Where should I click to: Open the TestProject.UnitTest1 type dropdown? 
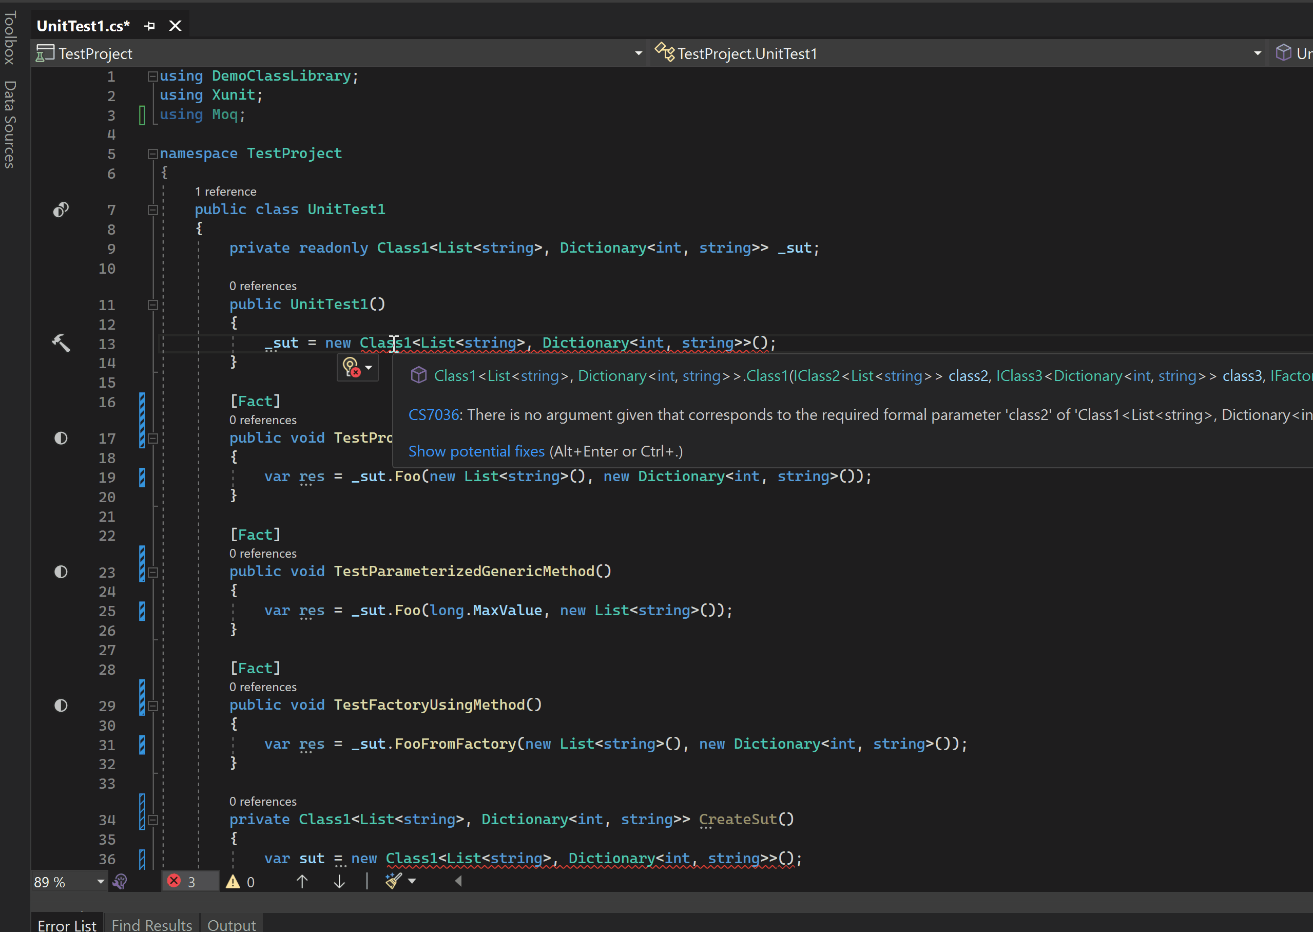[x=1258, y=53]
